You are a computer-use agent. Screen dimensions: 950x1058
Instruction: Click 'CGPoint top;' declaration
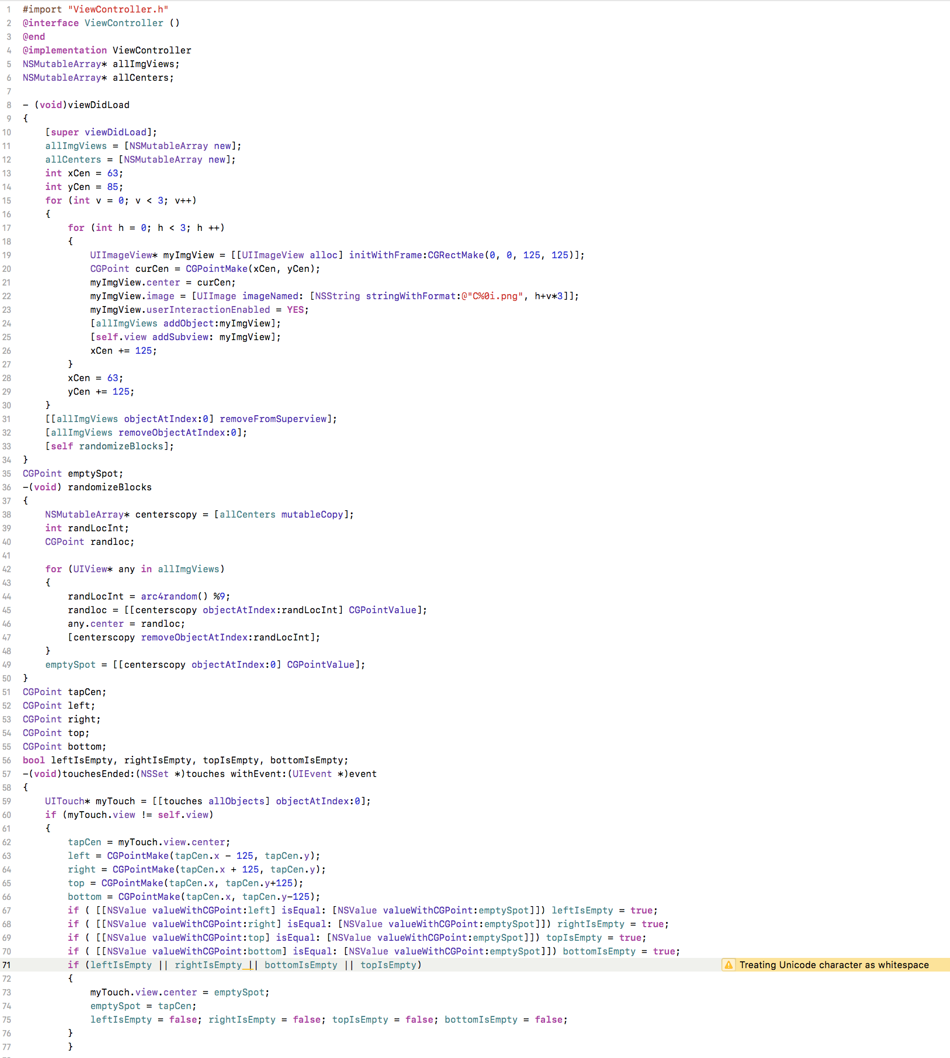pyautogui.click(x=56, y=733)
